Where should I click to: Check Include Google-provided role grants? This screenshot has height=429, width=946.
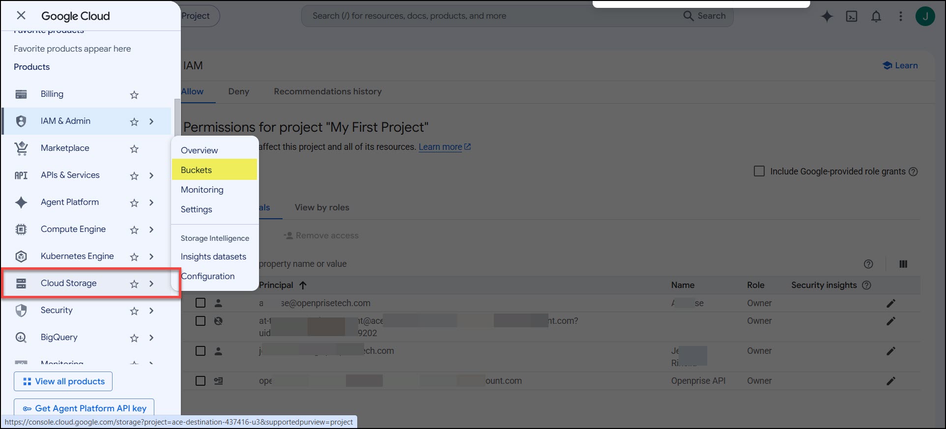pyautogui.click(x=759, y=171)
